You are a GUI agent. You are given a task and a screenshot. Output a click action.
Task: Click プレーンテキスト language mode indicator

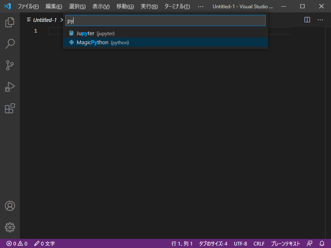click(285, 243)
